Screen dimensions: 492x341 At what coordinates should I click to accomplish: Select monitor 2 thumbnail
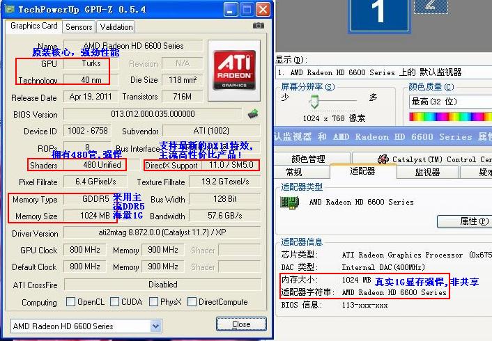point(431,6)
